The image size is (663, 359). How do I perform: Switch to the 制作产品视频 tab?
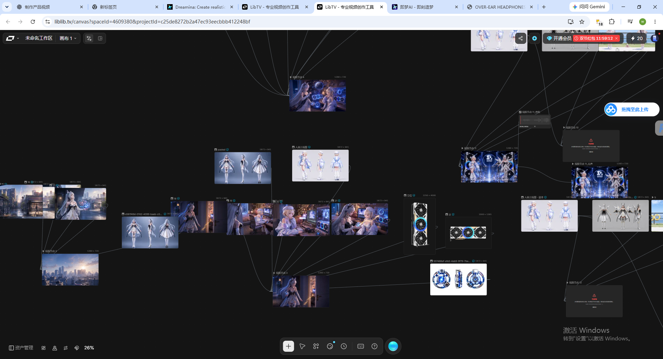50,7
